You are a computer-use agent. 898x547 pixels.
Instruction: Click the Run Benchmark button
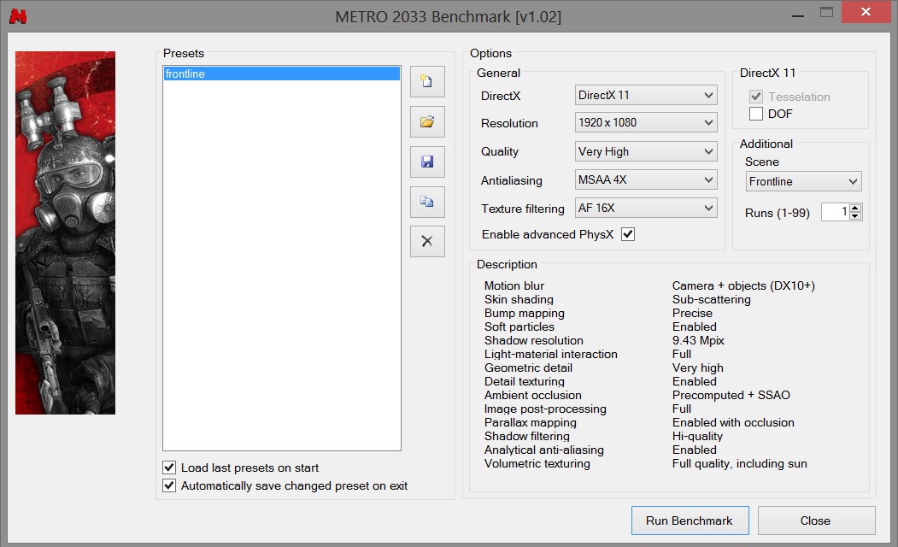(x=690, y=521)
